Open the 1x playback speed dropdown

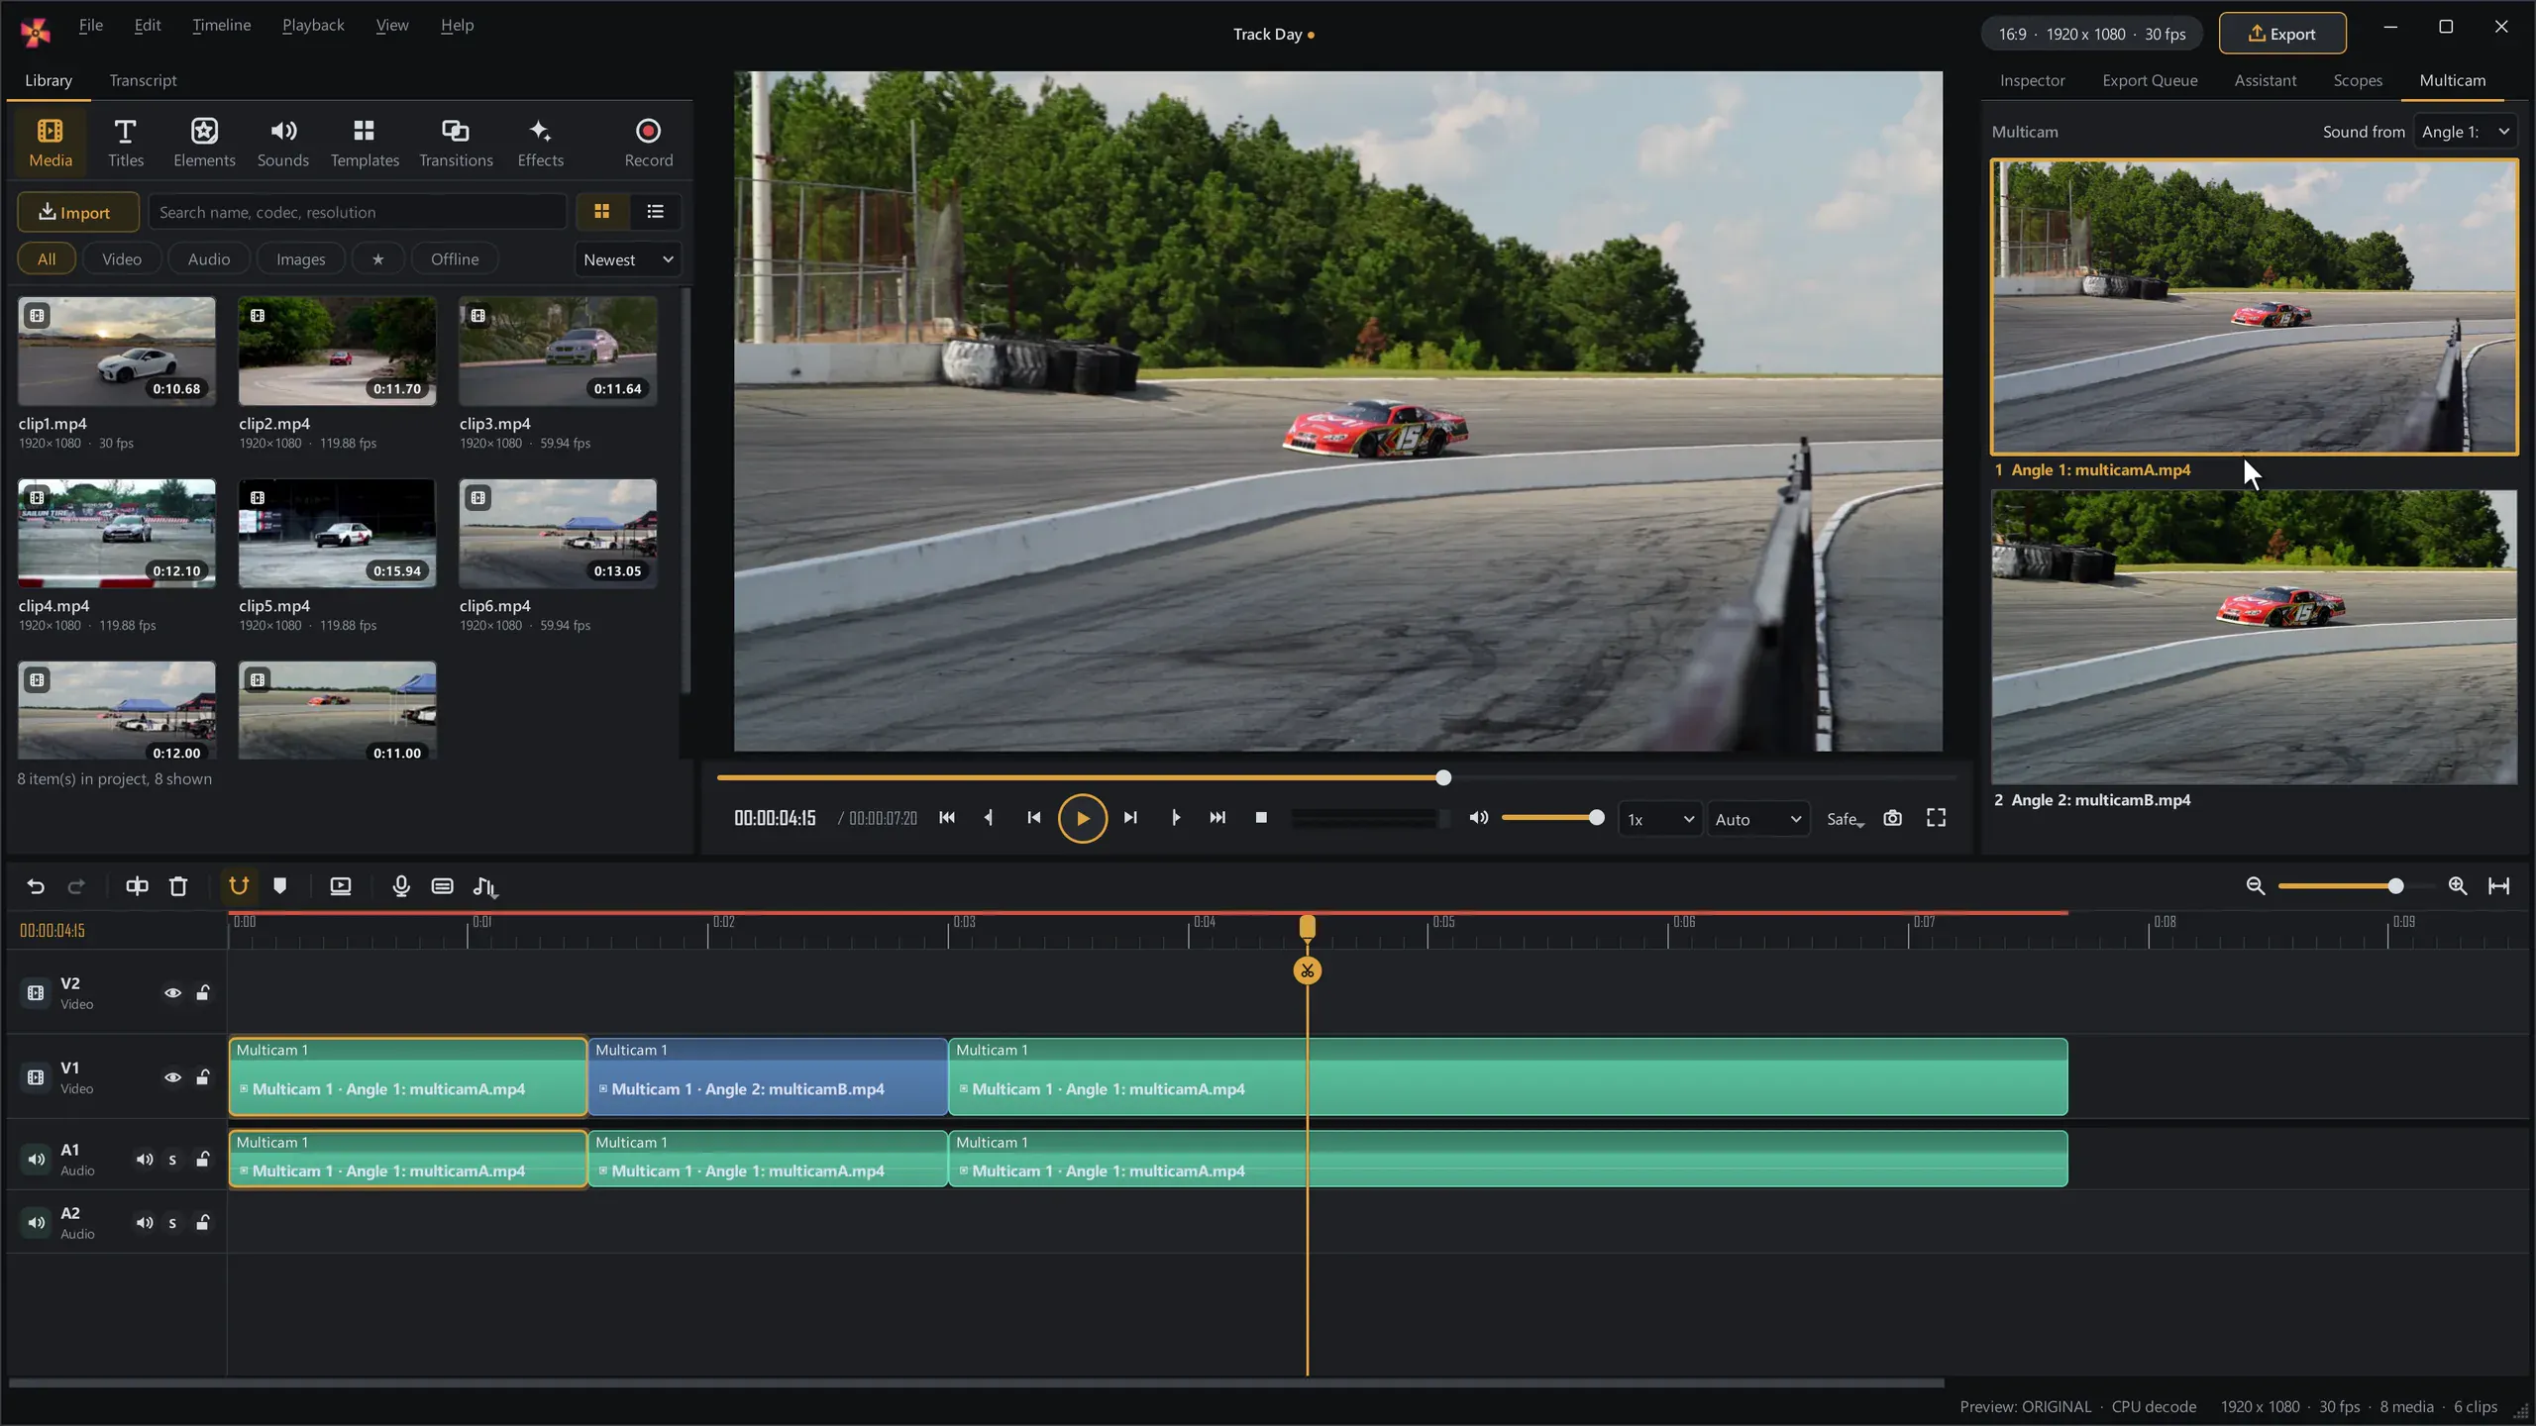point(1660,820)
